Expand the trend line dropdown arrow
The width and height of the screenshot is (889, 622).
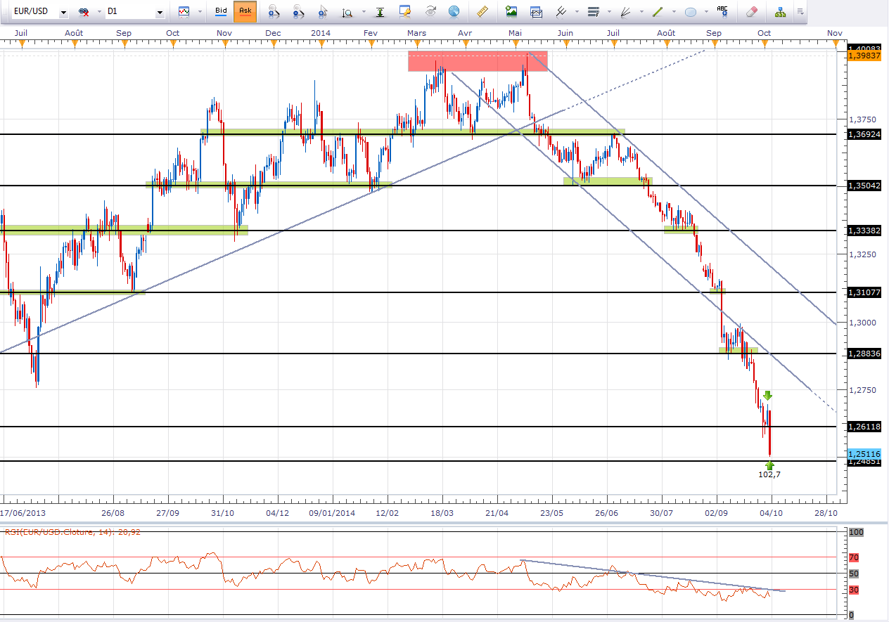[x=674, y=12]
